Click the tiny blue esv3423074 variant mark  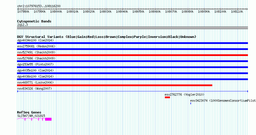[191, 103]
